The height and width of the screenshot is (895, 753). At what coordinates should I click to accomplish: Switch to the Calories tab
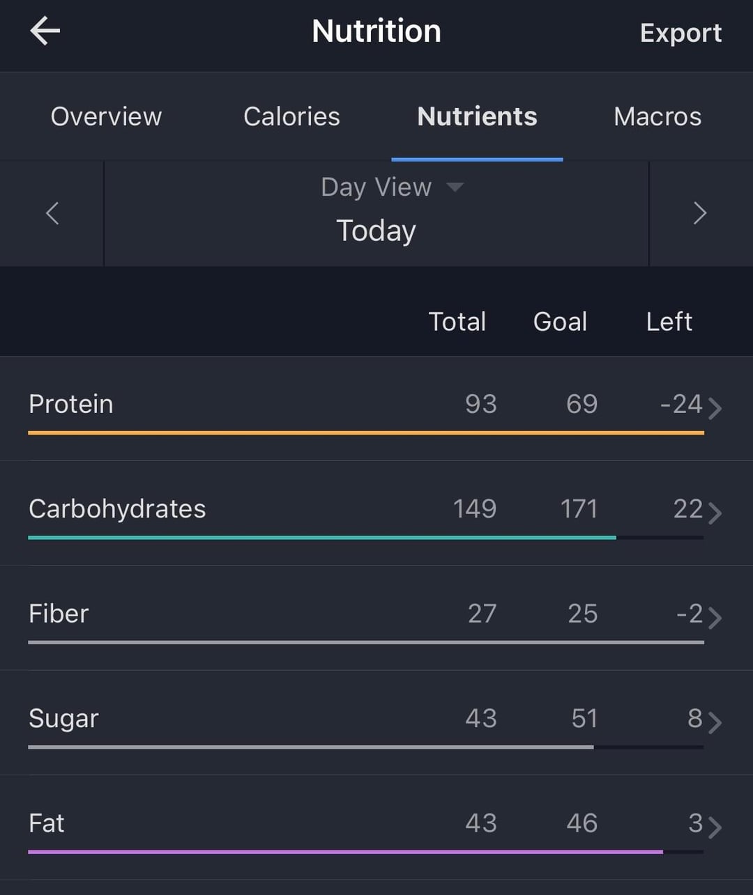(x=291, y=116)
